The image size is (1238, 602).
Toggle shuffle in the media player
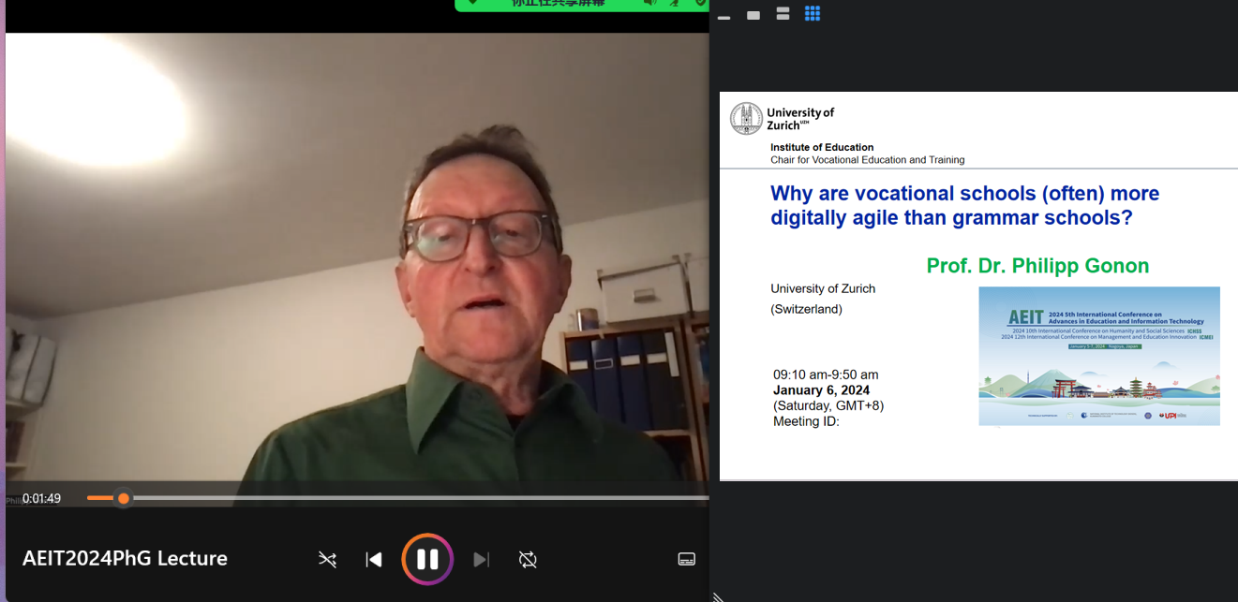pyautogui.click(x=327, y=560)
